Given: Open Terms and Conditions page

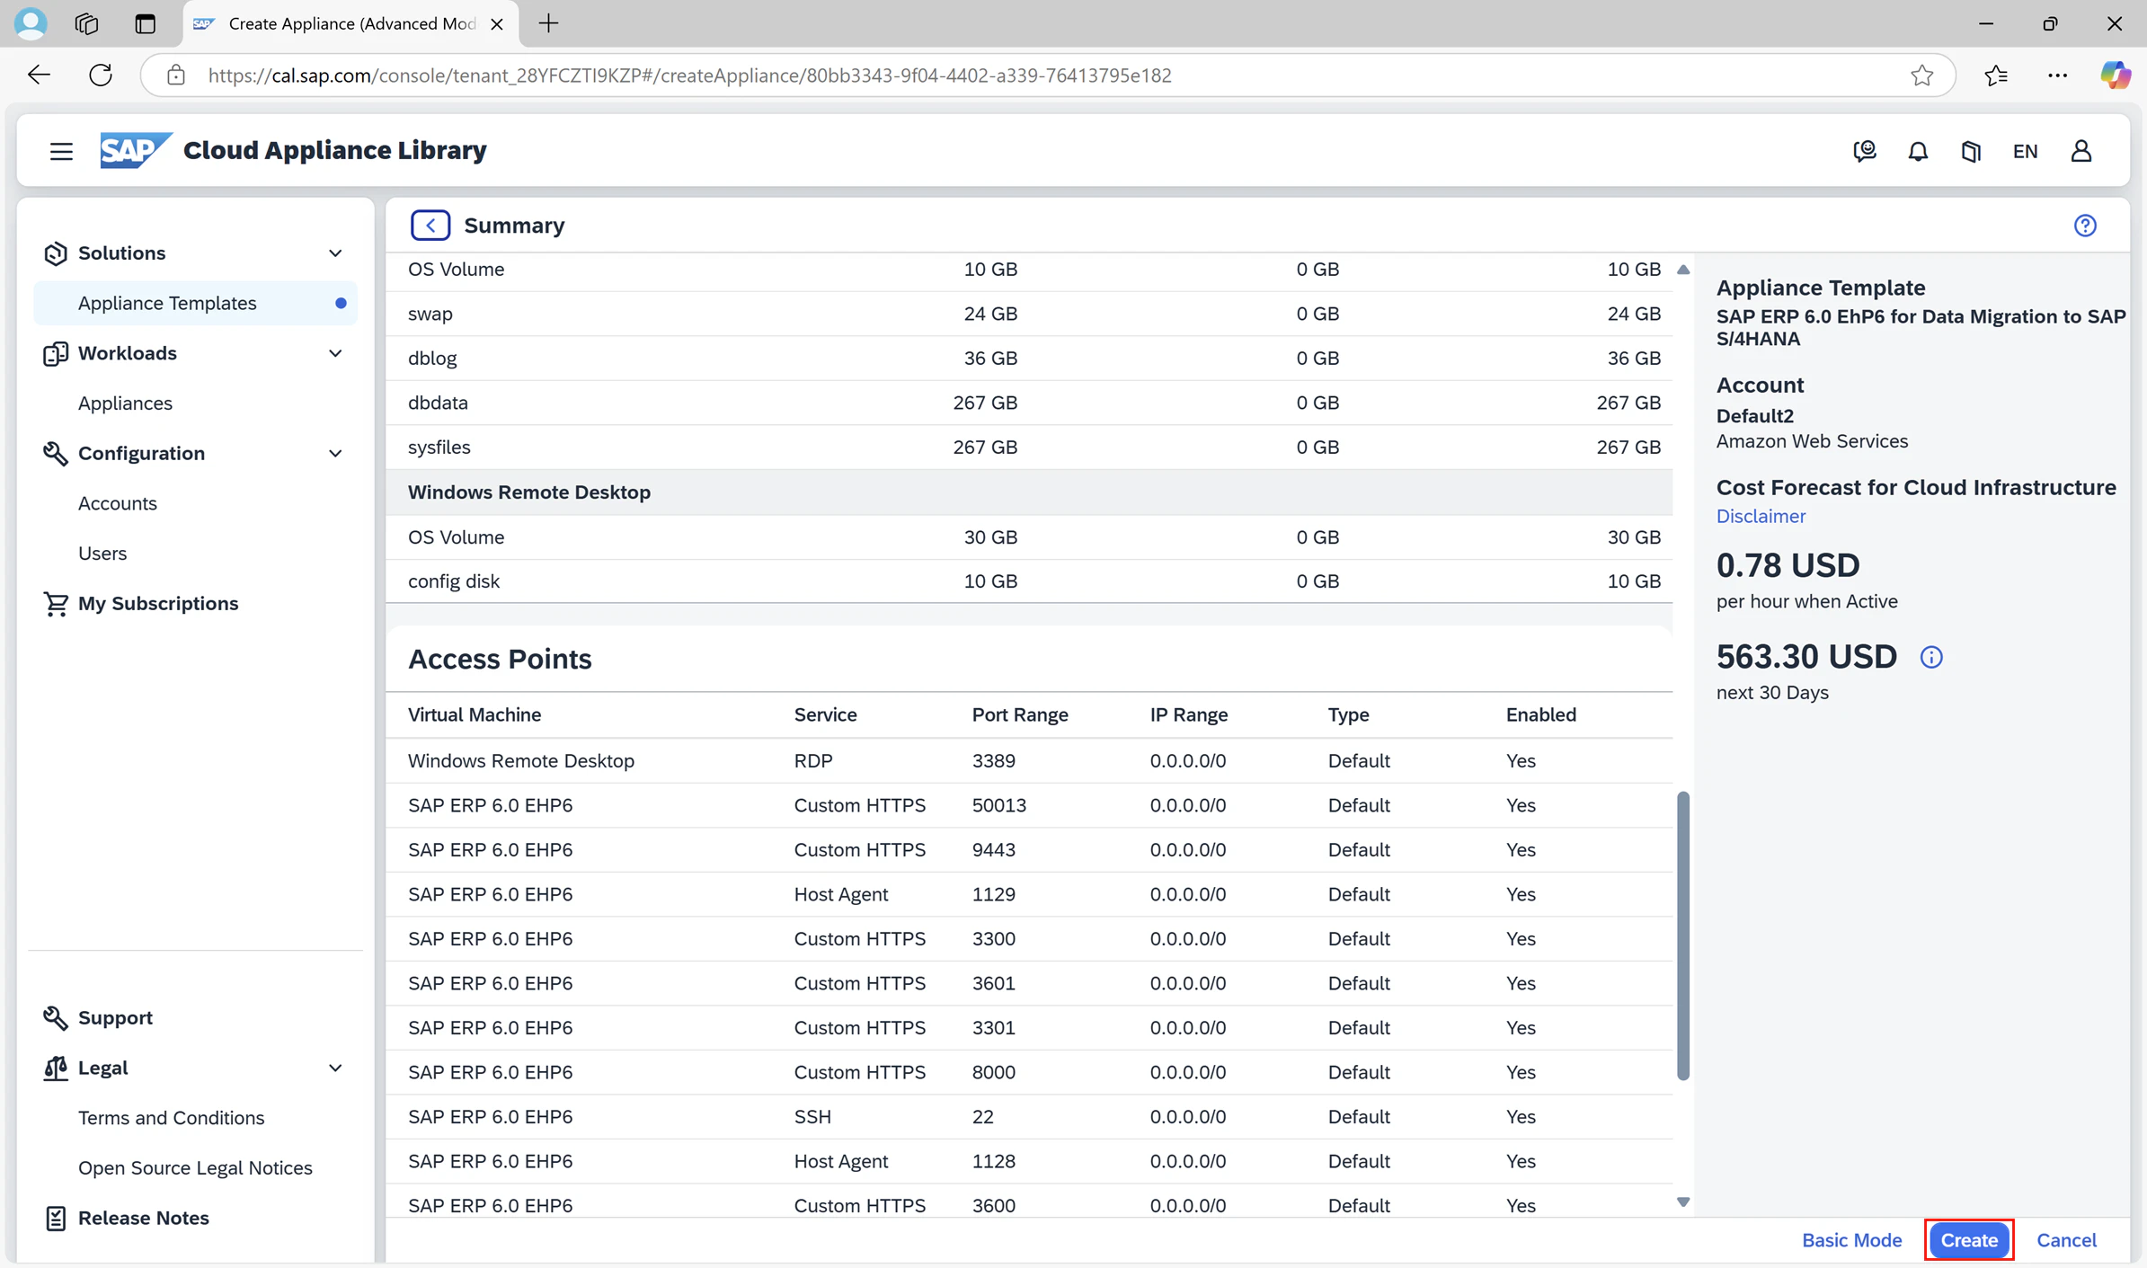Looking at the screenshot, I should click(x=171, y=1118).
